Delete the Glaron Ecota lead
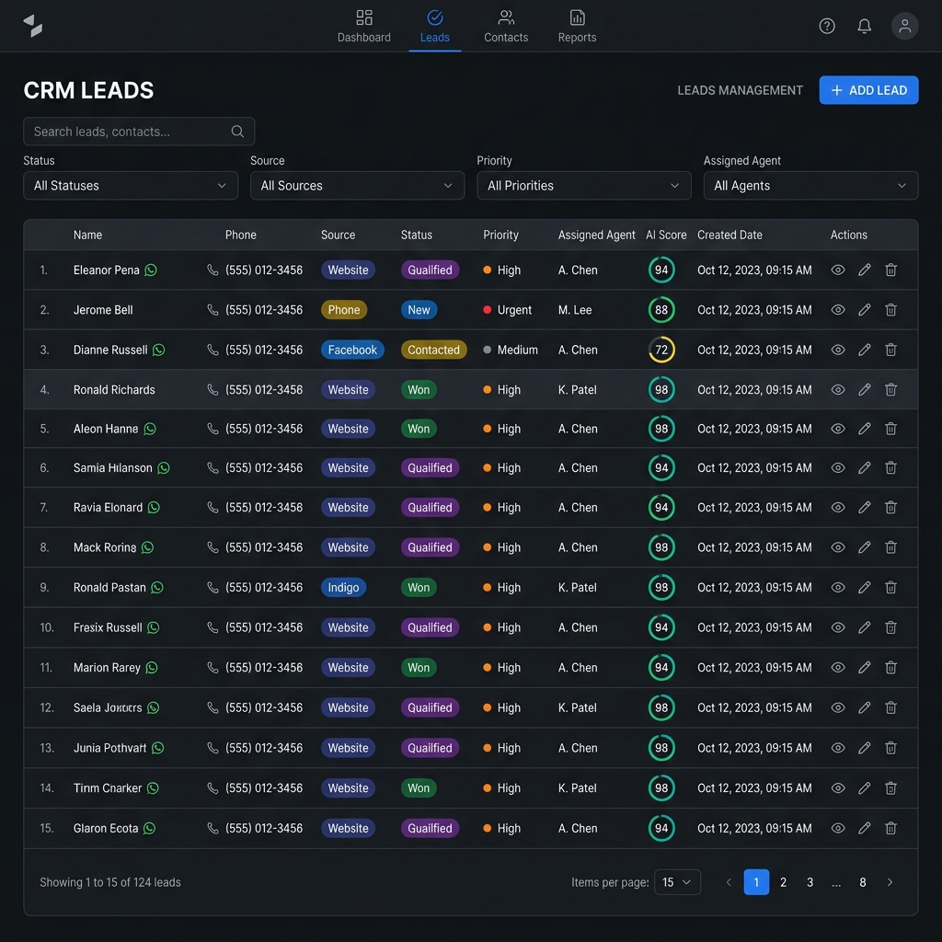The width and height of the screenshot is (942, 942). point(890,828)
